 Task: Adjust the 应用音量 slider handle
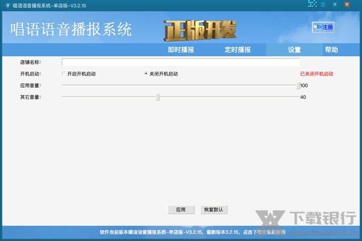click(298, 86)
